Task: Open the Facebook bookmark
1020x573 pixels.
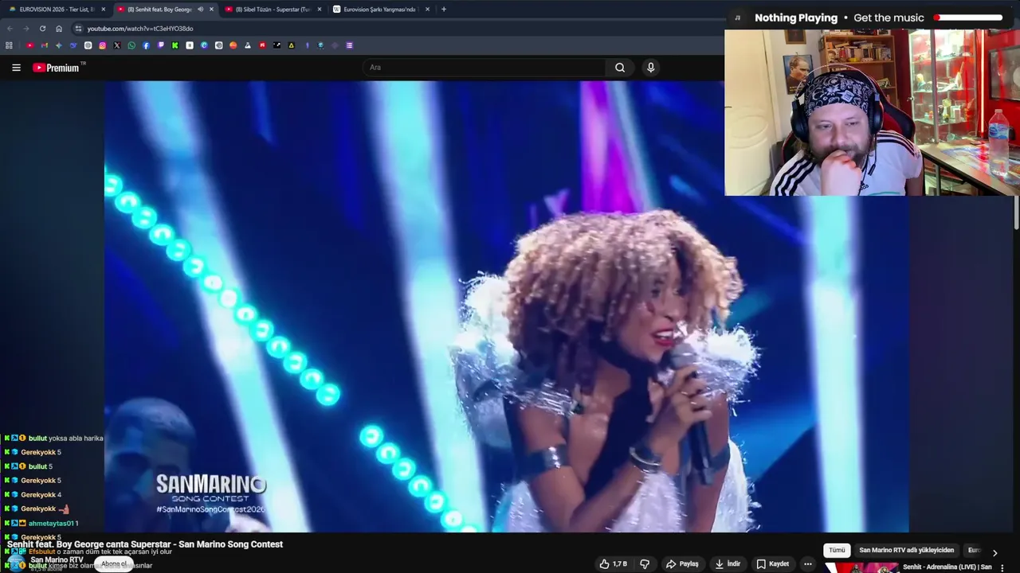Action: point(146,45)
